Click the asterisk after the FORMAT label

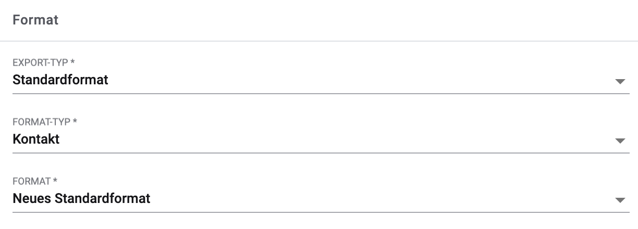[55, 181]
